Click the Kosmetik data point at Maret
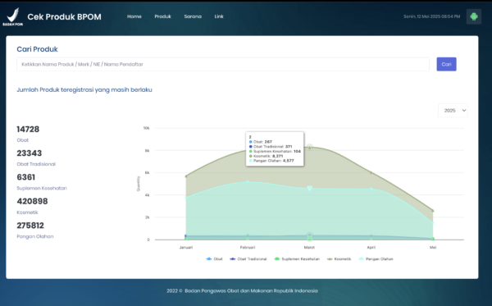 coord(309,147)
